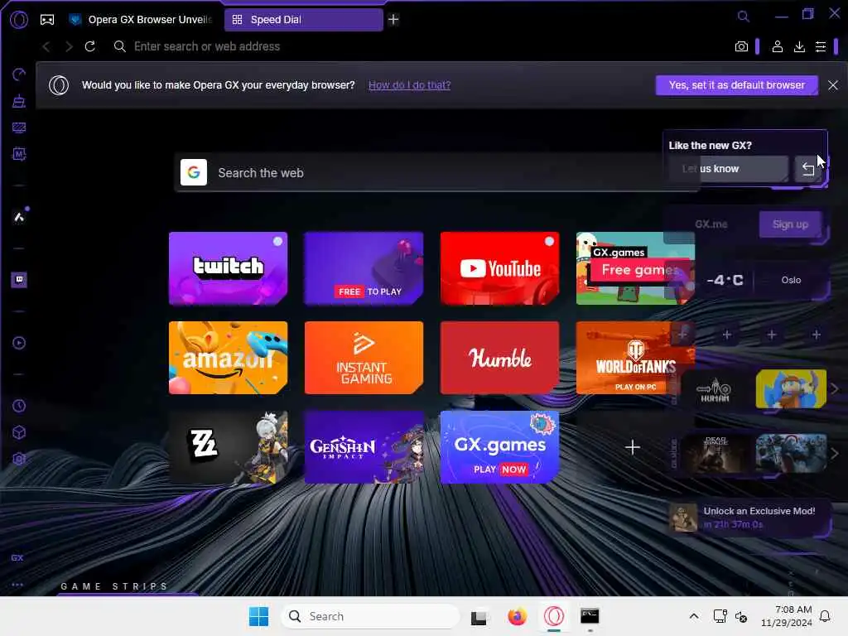Open the GX Corner gamepad icon

(x=47, y=20)
